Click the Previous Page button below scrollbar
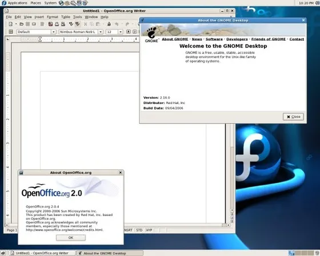Image resolution: width=320 pixels, height=256 pixels. coord(232,214)
